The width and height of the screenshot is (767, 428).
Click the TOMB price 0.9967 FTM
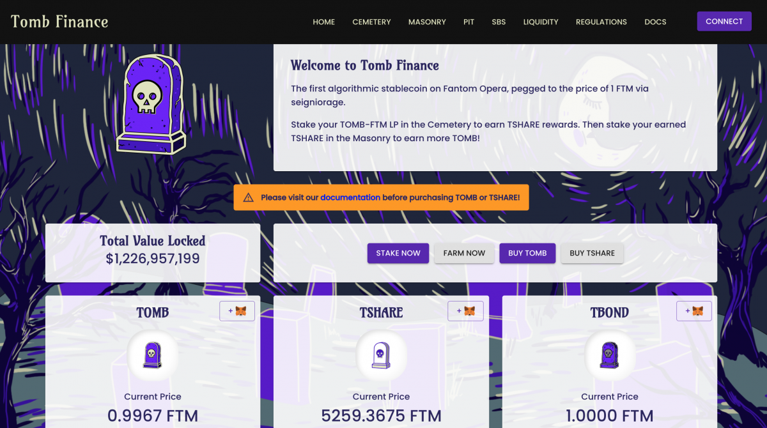[x=153, y=416]
